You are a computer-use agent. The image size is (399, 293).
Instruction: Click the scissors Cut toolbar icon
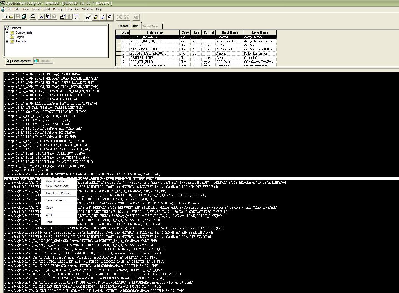click(41, 17)
